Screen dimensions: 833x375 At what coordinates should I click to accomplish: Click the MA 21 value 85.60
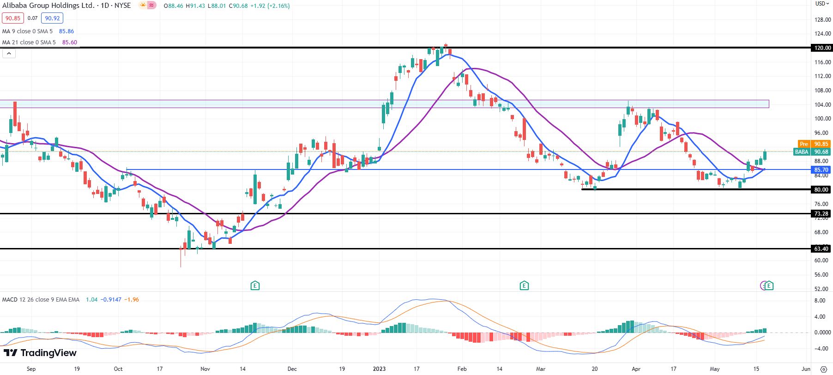coord(70,42)
